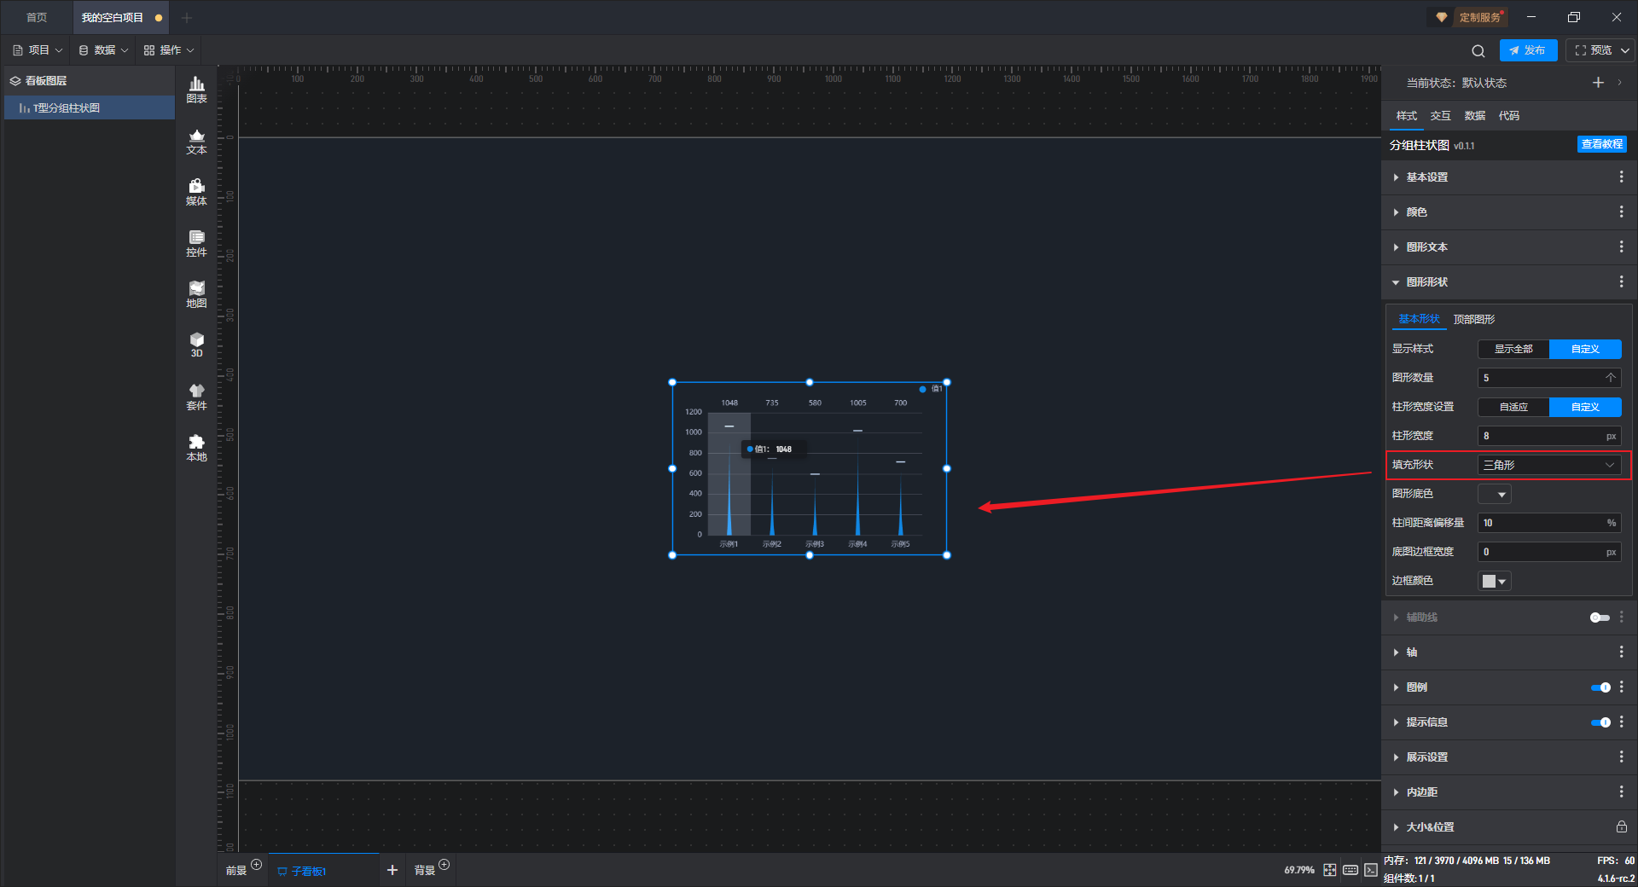The width and height of the screenshot is (1638, 887).
Task: Toggle the 提示信息 switch
Action: pyautogui.click(x=1600, y=722)
